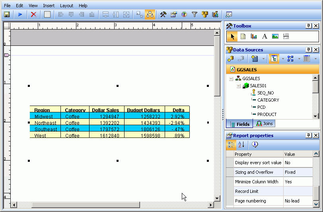The width and height of the screenshot is (323, 212).
Task: Click the canvas horizontal scrollbar thumb
Action: coord(86,205)
